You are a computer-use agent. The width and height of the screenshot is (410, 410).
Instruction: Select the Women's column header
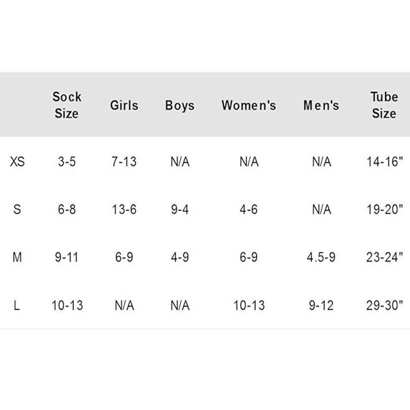(x=249, y=105)
